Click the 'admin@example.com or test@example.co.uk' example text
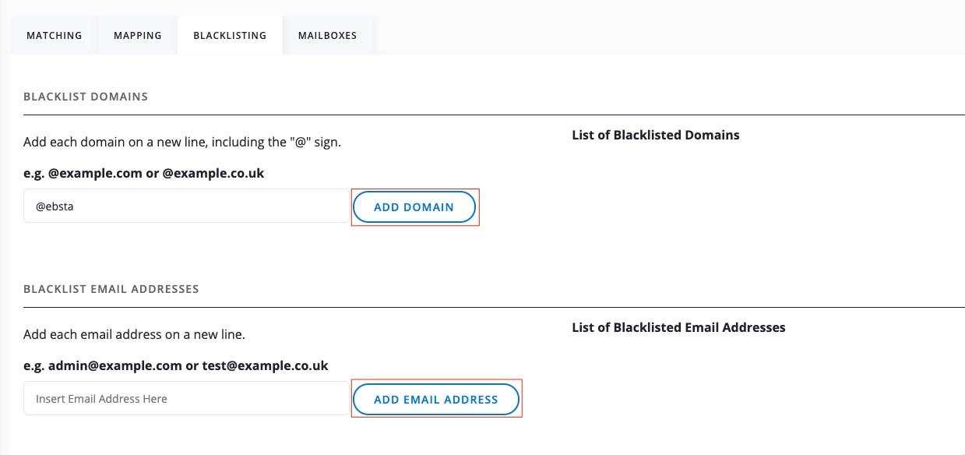 [x=175, y=366]
